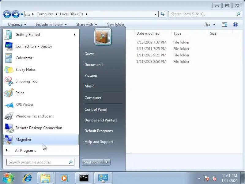Open Help and Support
Viewport: 245px width, 184px height.
tap(99, 142)
